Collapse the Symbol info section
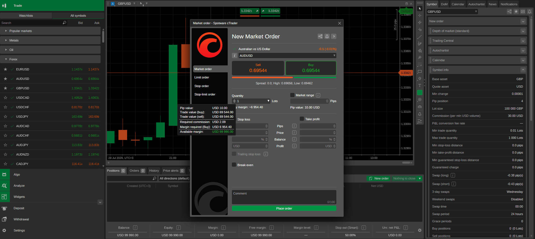This screenshot has width=535, height=239. [523, 70]
